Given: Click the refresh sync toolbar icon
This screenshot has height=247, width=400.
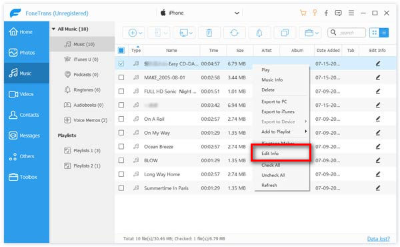Looking at the screenshot, I should (x=234, y=33).
